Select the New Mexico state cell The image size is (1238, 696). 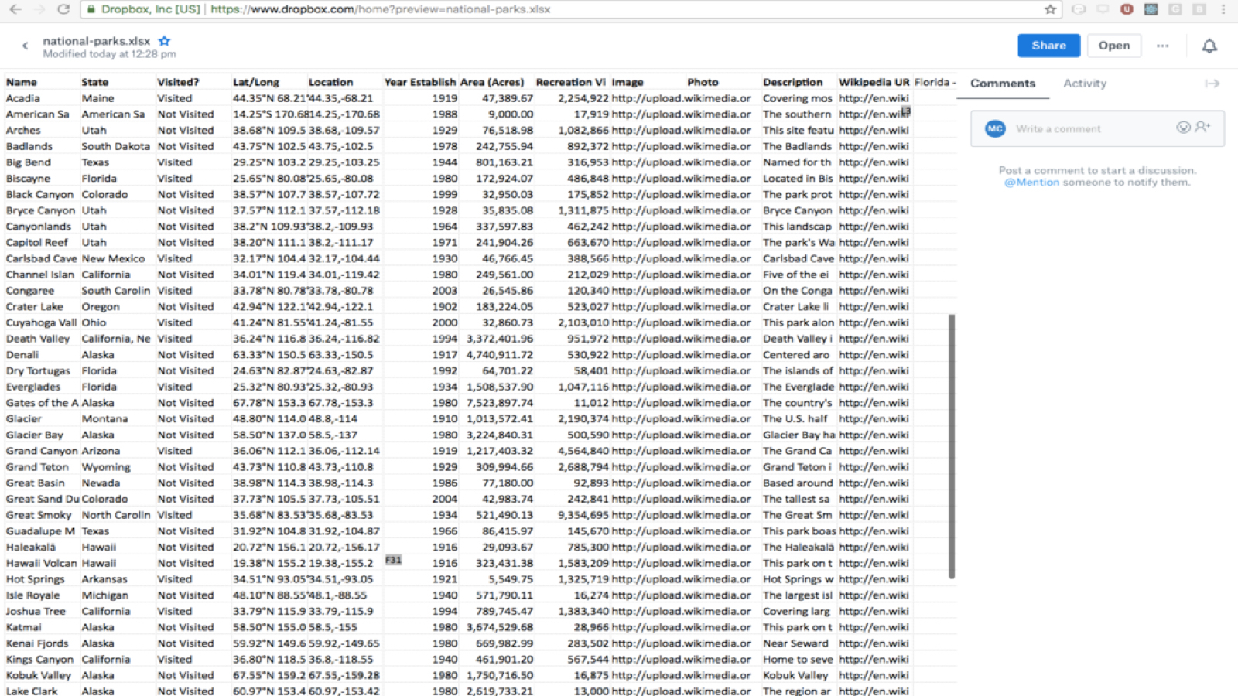point(114,258)
